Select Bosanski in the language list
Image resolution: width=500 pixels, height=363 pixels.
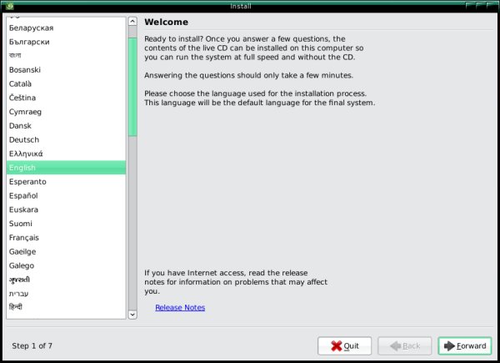pyautogui.click(x=66, y=70)
